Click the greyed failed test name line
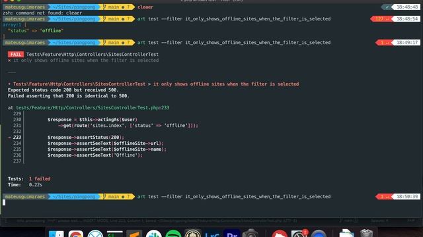This screenshot has width=423, height=237. click(x=83, y=61)
